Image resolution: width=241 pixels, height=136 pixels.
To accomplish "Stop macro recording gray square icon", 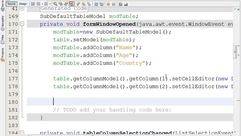I will coord(114,4).
